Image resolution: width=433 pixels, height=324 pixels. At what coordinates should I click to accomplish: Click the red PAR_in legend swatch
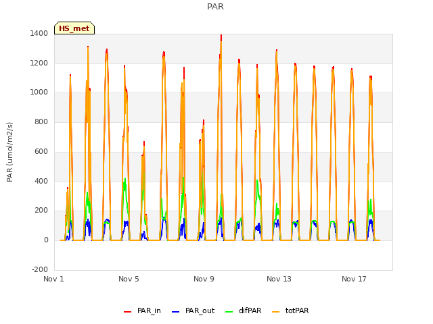pos(128,312)
